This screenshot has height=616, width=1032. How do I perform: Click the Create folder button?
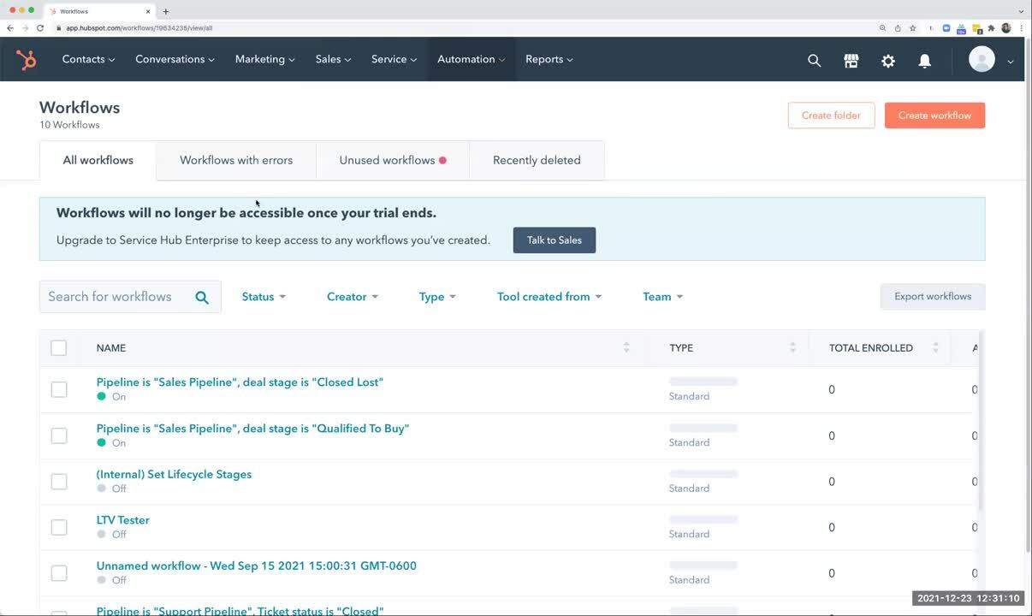[831, 115]
